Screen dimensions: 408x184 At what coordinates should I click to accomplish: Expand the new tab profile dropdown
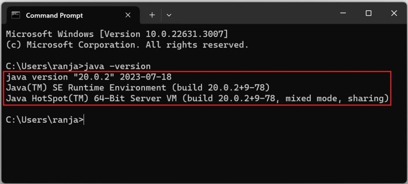click(169, 16)
